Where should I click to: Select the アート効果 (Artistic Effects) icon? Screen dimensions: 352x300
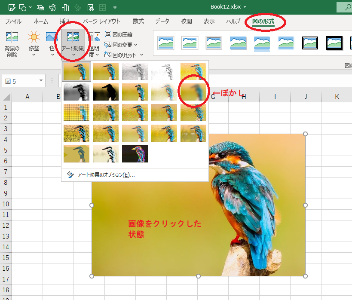pyautogui.click(x=73, y=38)
